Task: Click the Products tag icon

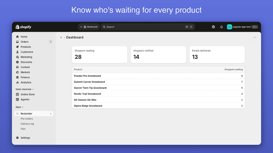Action: point(17,47)
